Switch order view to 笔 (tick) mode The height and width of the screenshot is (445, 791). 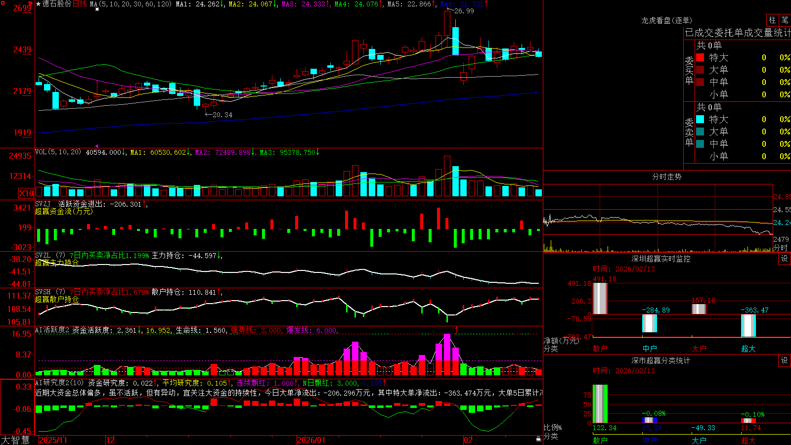point(785,20)
